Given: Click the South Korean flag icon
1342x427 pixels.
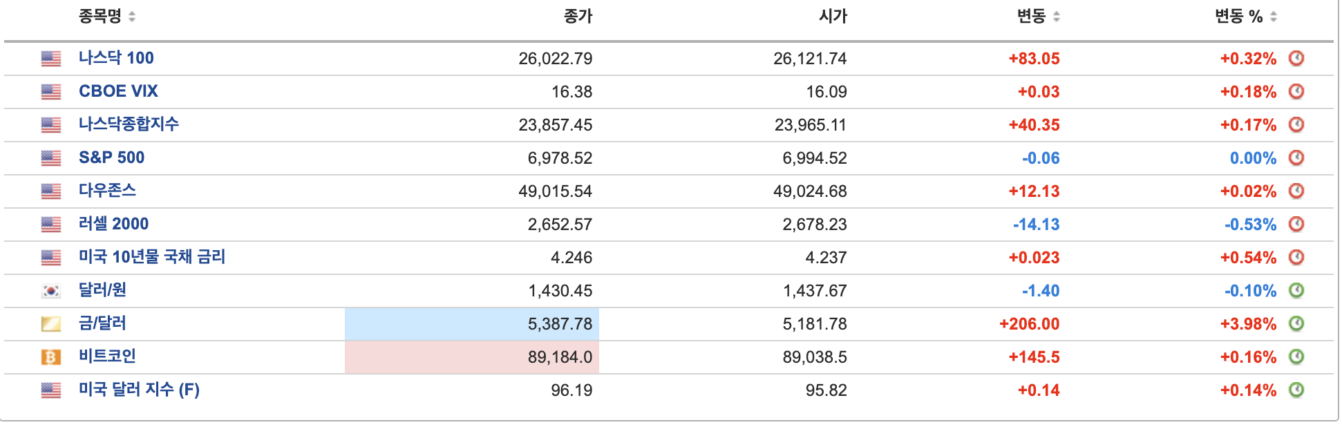Looking at the screenshot, I should tap(51, 291).
